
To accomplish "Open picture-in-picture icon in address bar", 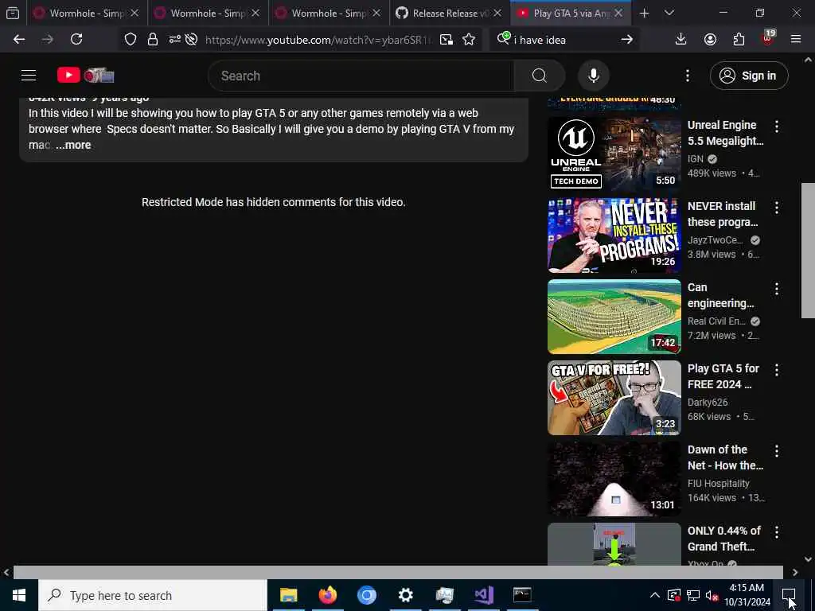I will click(x=446, y=40).
